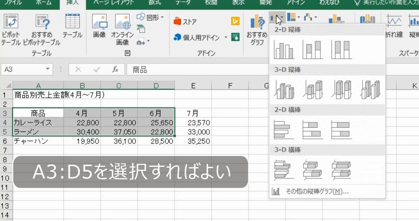The width and height of the screenshot is (419, 221).
Task: Open the PivotTable (ピボットテーブル) tool
Action: (11, 30)
